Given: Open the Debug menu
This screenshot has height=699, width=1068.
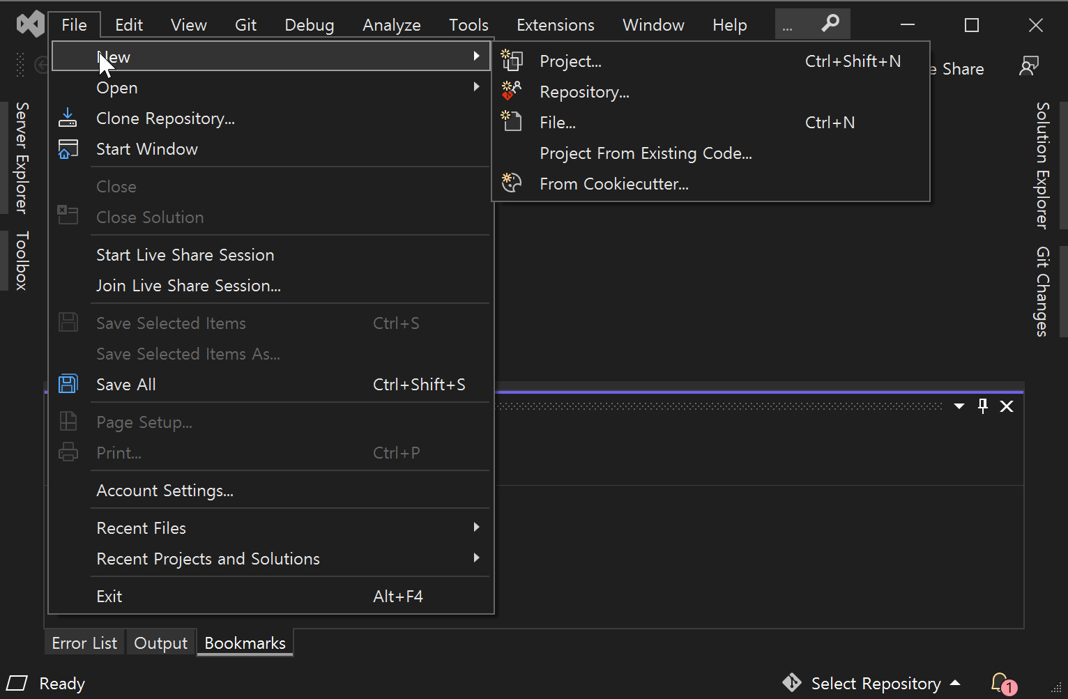Looking at the screenshot, I should 310,25.
